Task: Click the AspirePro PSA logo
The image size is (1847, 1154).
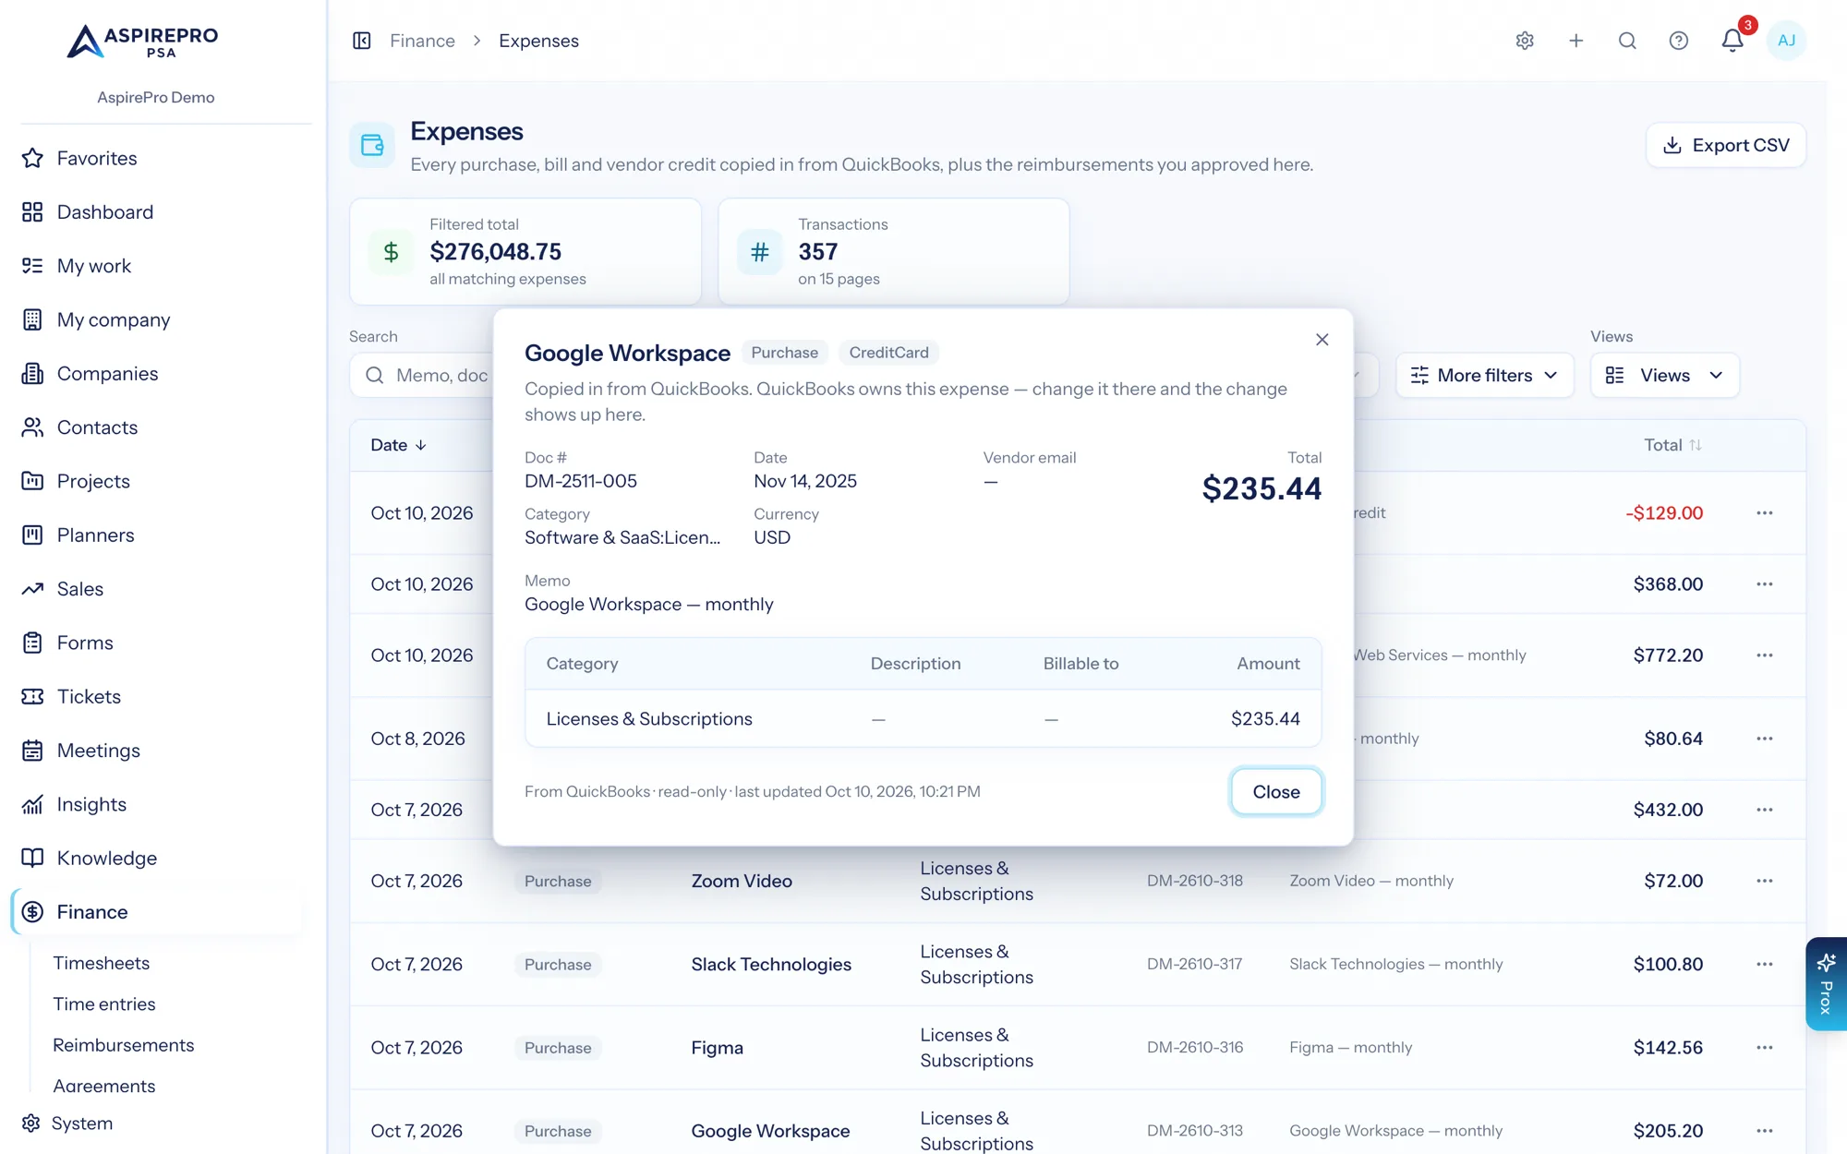Action: [x=143, y=42]
